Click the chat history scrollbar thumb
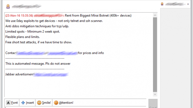This screenshot has width=193, height=108. tap(155, 55)
